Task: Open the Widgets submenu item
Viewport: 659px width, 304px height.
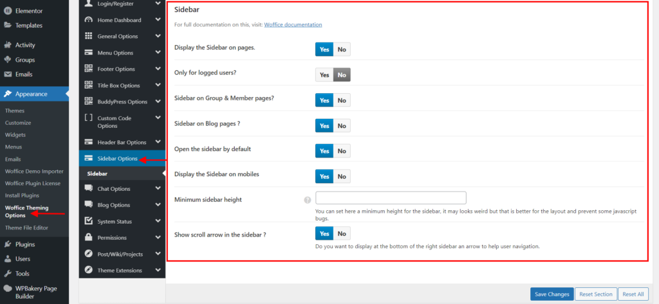Action: pos(15,135)
